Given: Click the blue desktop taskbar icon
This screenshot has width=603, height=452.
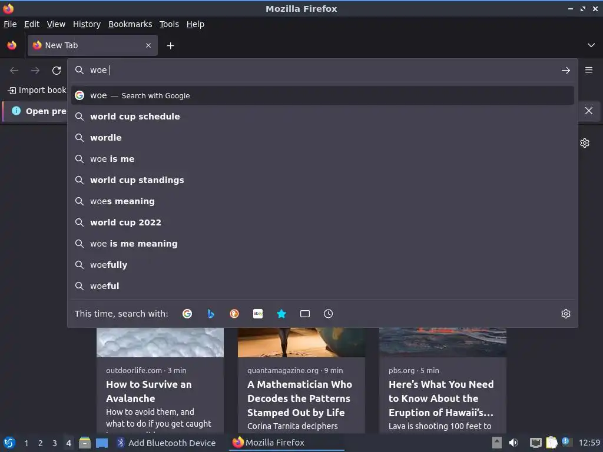Looking at the screenshot, I should coord(102,443).
